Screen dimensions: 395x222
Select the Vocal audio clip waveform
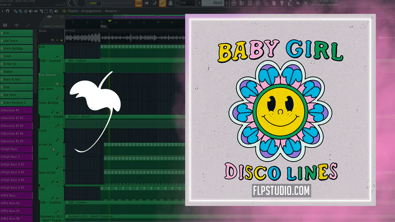(125, 38)
